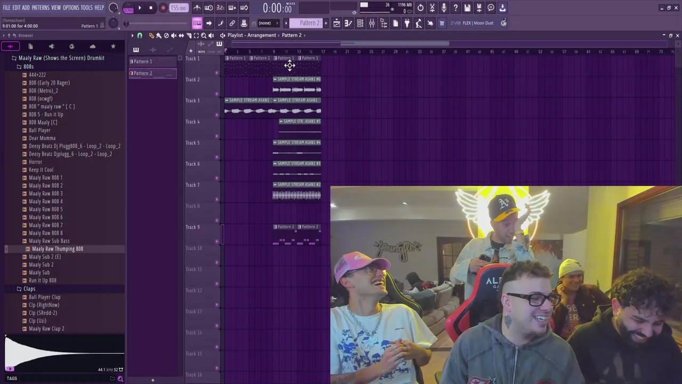Select Maaly Raw Thumping 808 sample
The image size is (682, 384).
coord(58,249)
